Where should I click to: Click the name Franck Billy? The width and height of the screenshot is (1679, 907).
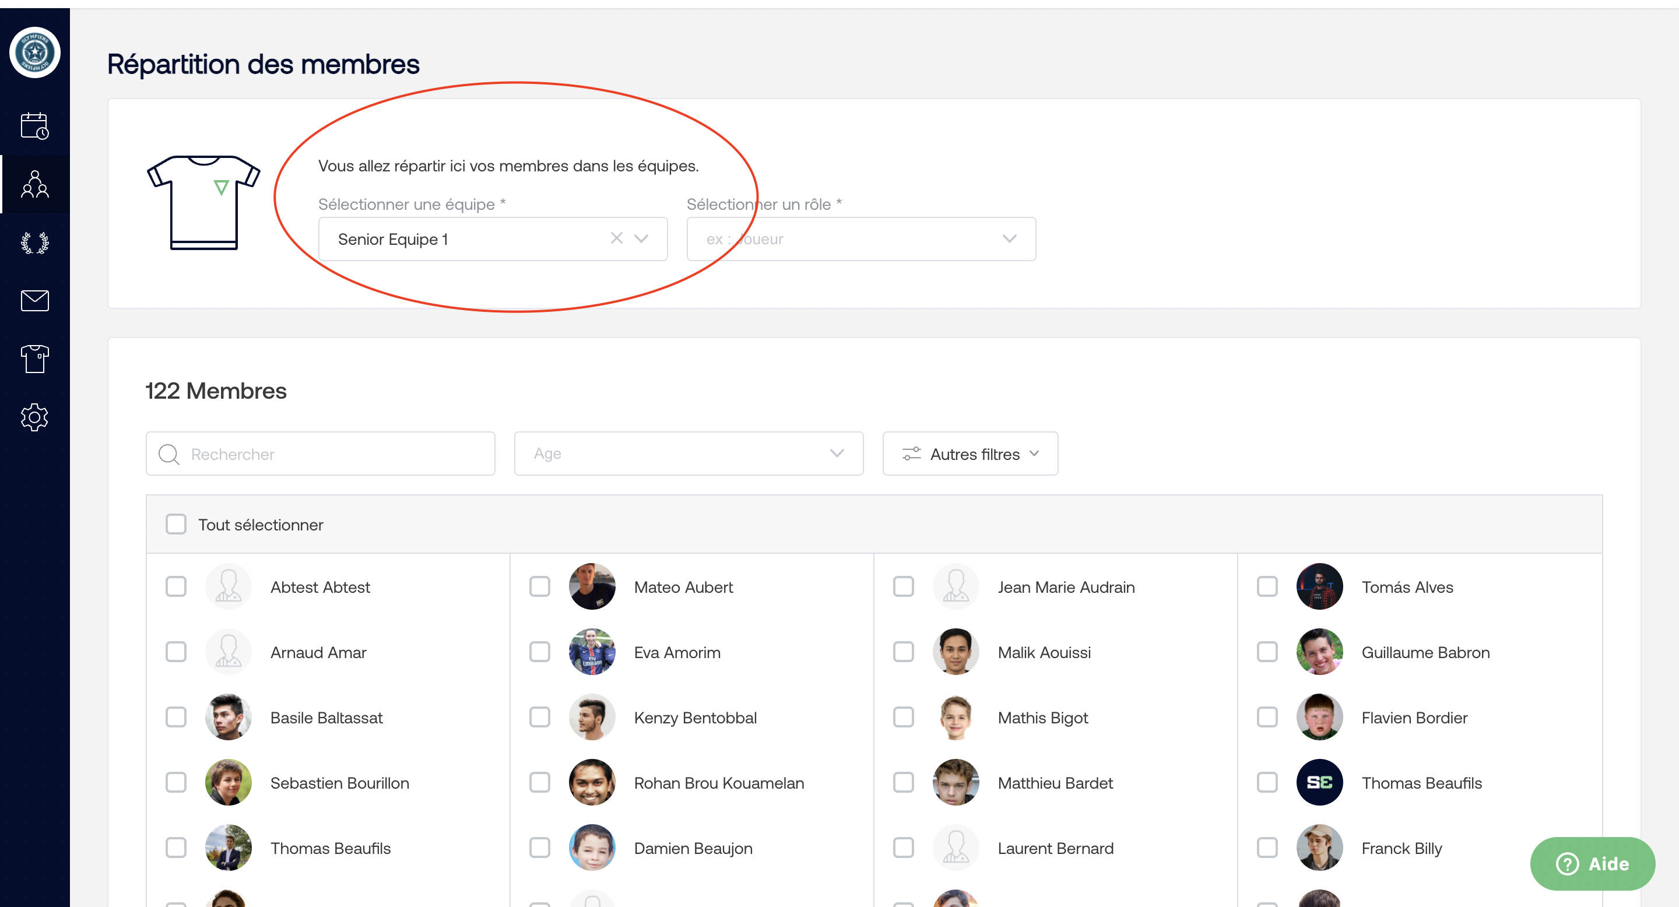pyautogui.click(x=1401, y=848)
